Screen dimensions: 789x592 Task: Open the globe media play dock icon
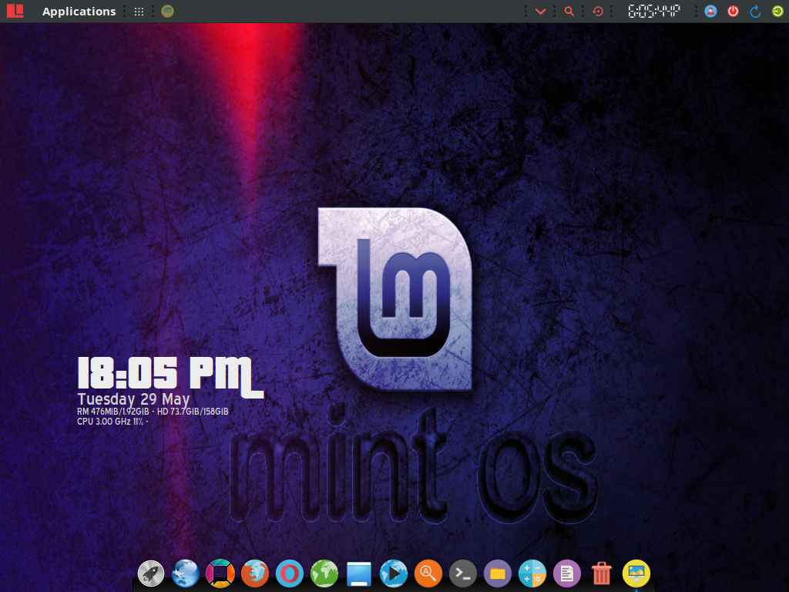tap(394, 573)
